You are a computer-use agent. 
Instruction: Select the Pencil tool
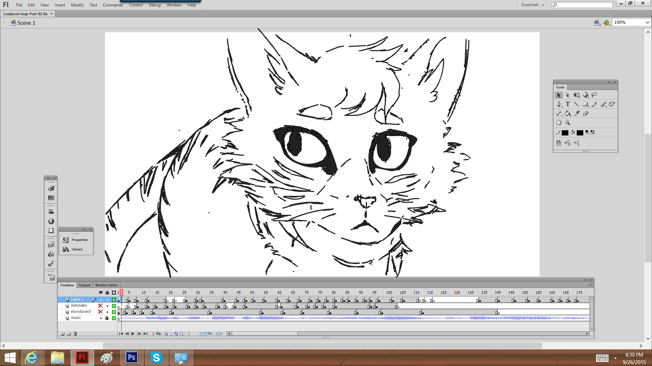coord(594,104)
